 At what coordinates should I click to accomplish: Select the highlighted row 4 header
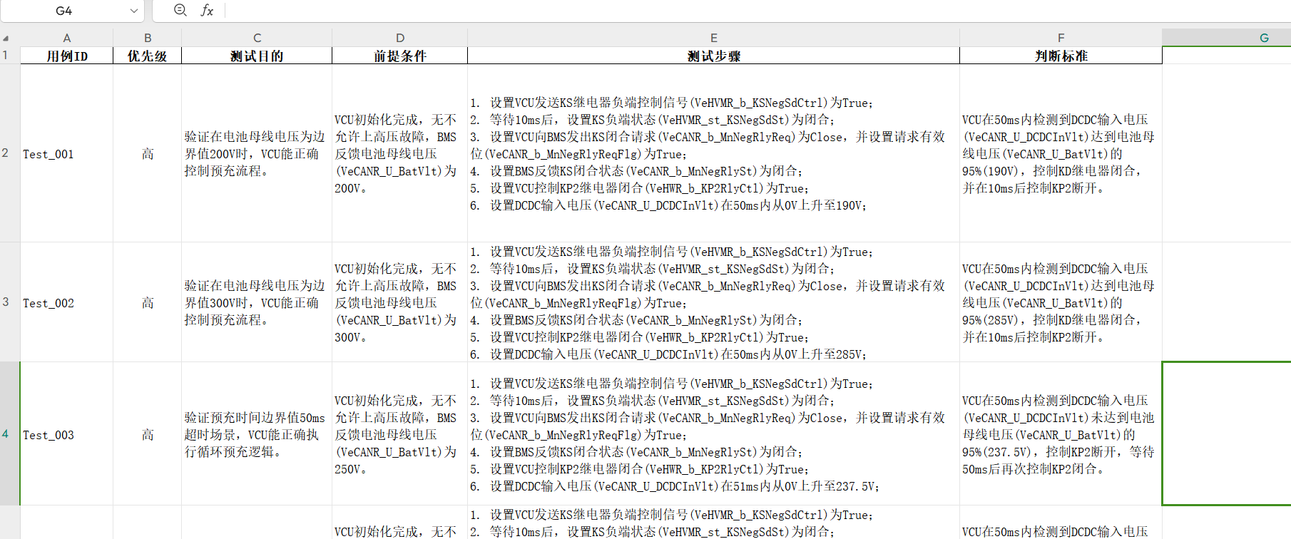point(6,433)
